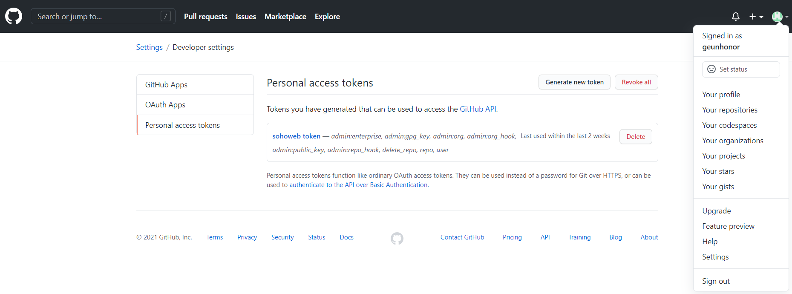The height and width of the screenshot is (294, 792).
Task: Select GitHub Apps in sidebar
Action: tap(195, 84)
